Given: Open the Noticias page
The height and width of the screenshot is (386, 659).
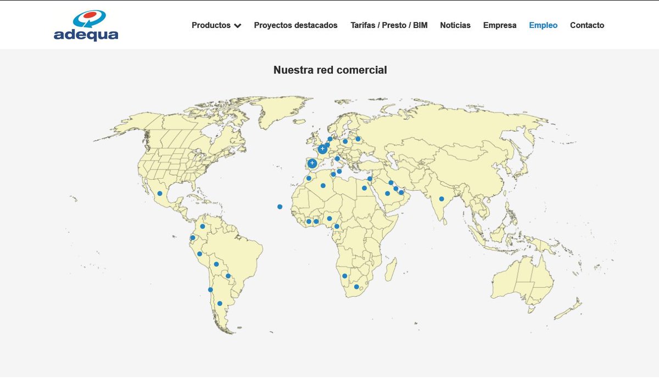Looking at the screenshot, I should point(455,25).
